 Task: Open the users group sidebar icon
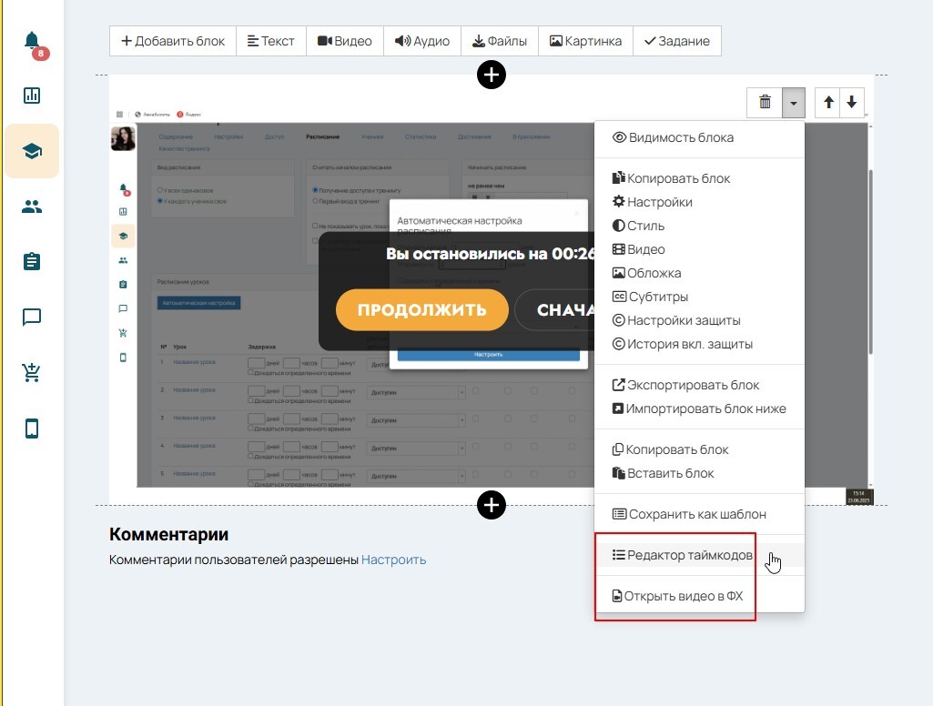tap(32, 207)
